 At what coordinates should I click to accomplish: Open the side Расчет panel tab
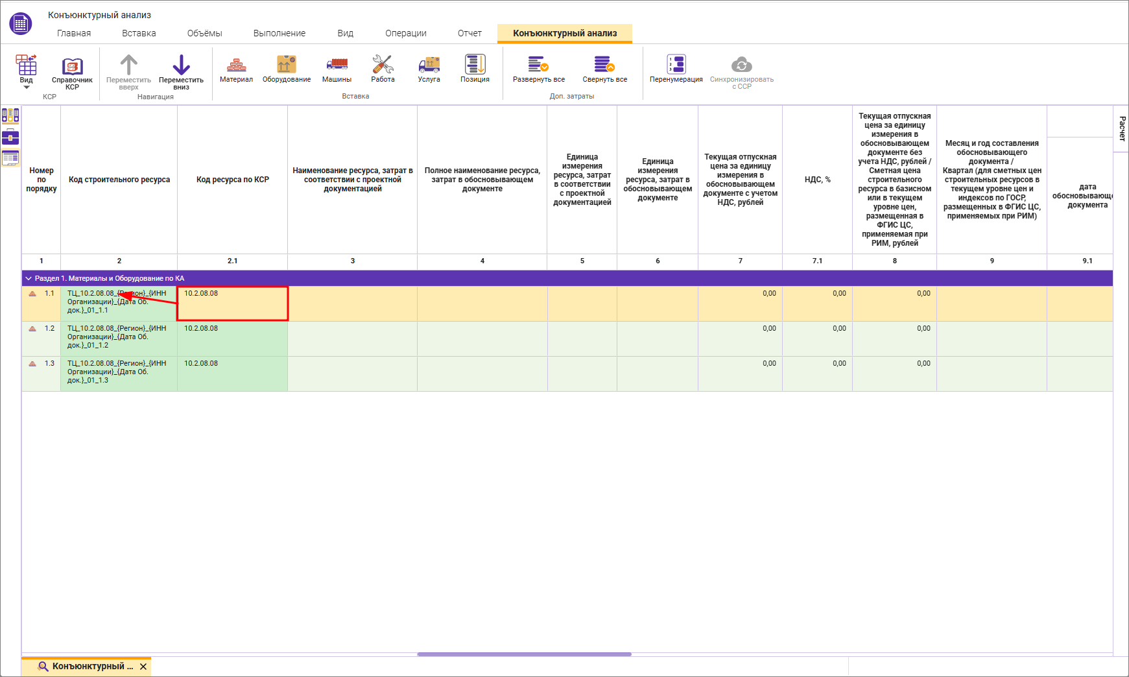click(1122, 129)
